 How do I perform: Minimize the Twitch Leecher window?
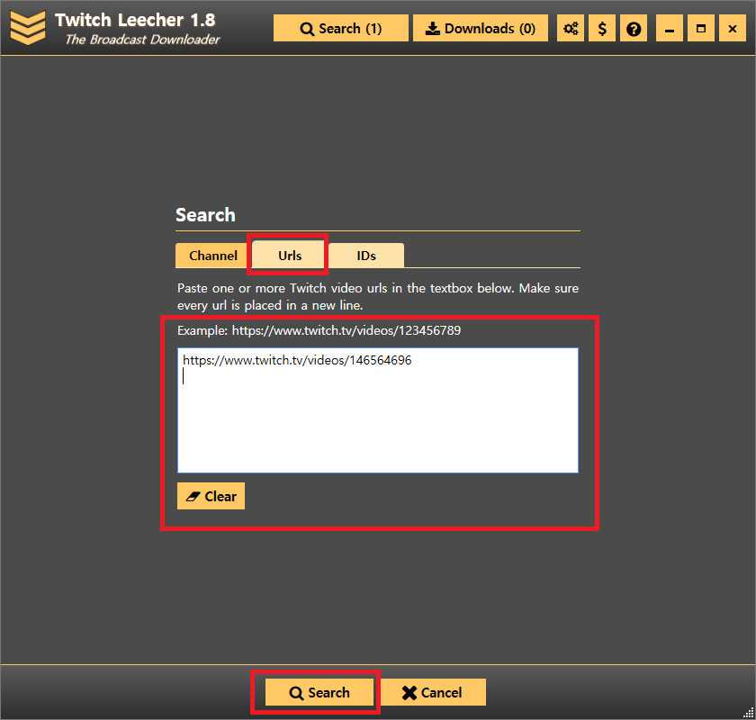[668, 29]
